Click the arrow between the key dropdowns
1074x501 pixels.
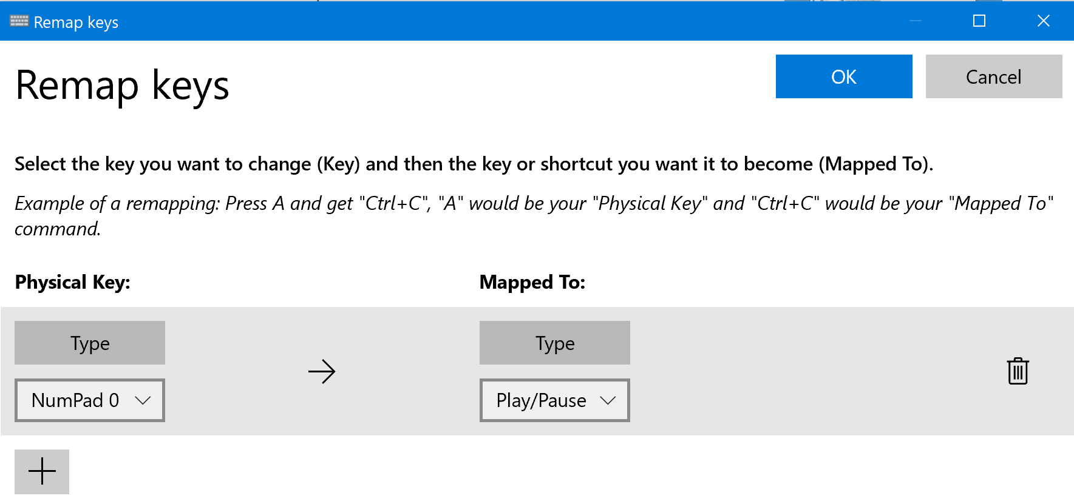point(322,371)
